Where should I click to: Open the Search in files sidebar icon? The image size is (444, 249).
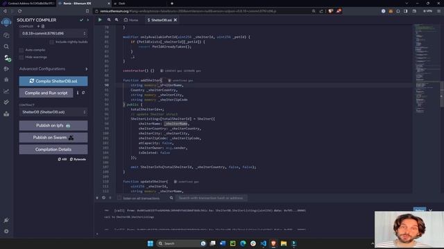(6, 46)
